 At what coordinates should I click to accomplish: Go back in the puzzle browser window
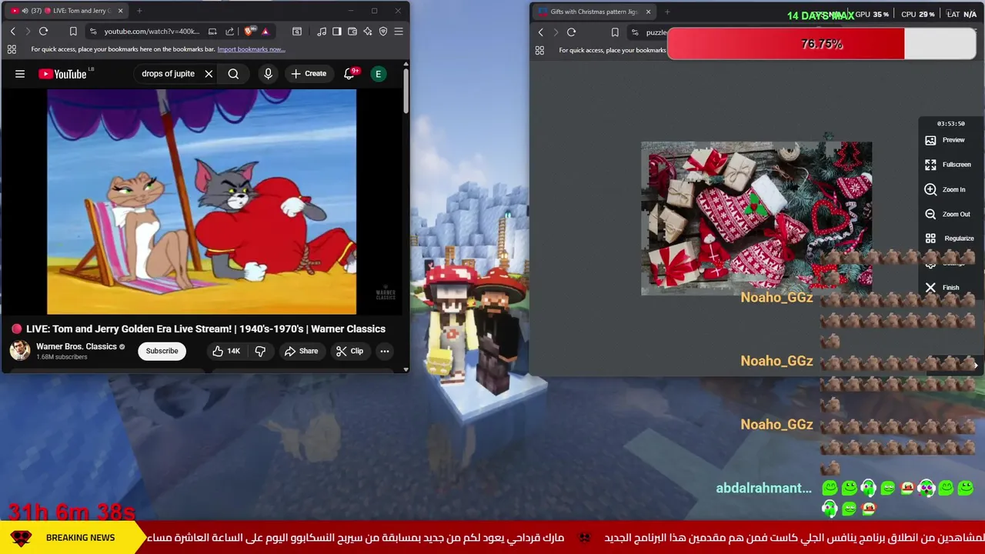point(540,32)
